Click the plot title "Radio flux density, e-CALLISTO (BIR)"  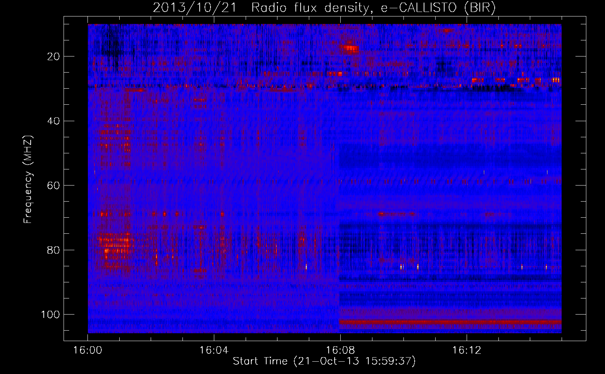click(x=373, y=7)
